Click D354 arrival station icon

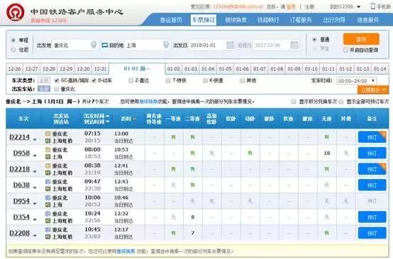(48, 221)
